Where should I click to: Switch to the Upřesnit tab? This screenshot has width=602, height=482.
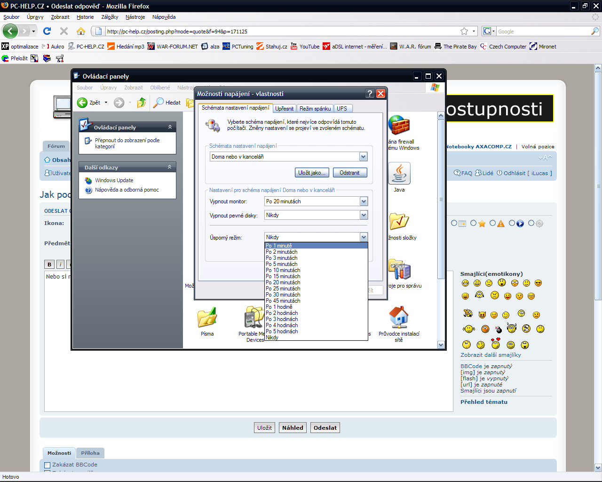click(284, 108)
